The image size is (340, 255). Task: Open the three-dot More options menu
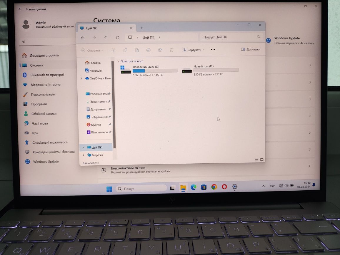tap(213, 50)
